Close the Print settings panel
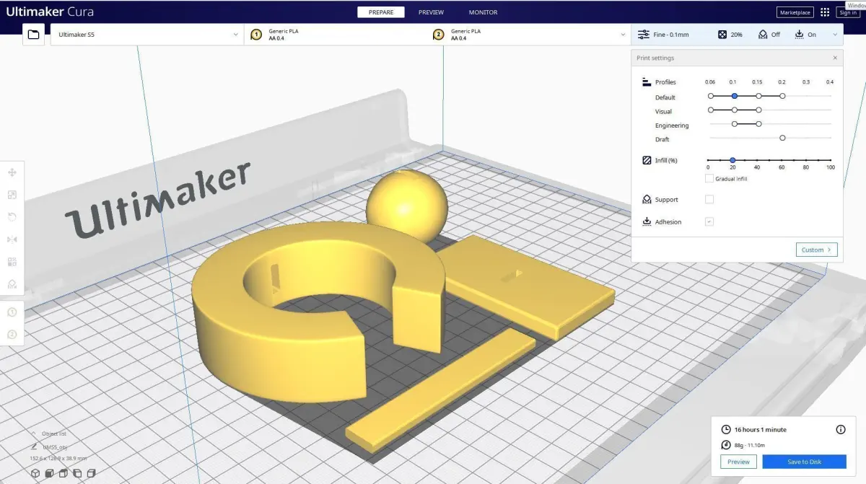The height and width of the screenshot is (484, 866). [835, 58]
